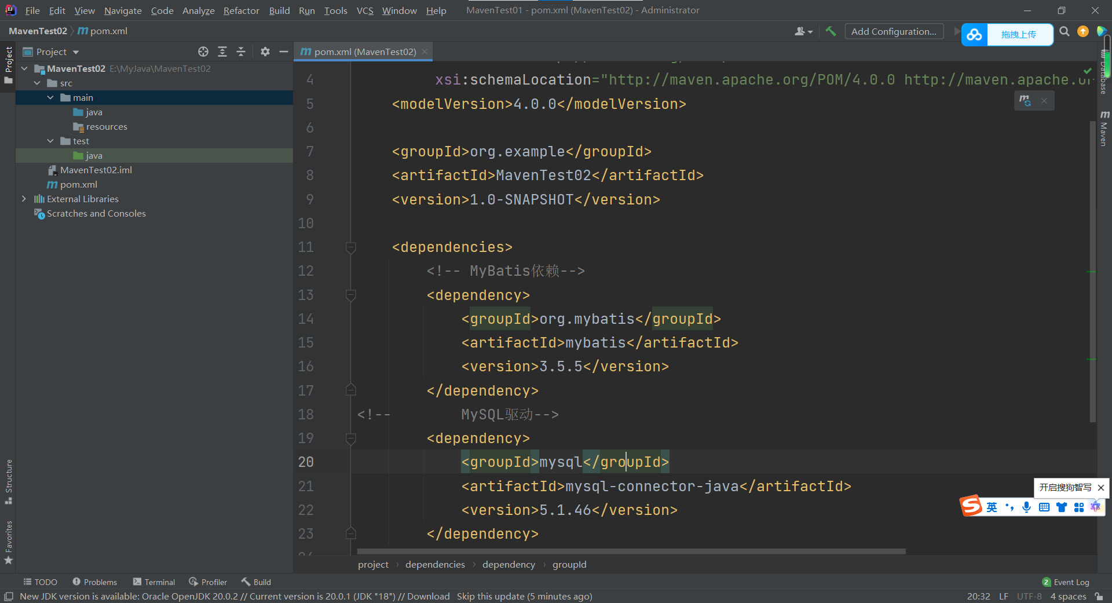The image size is (1112, 603).
Task: Collapse the src folder node
Action: (37, 83)
